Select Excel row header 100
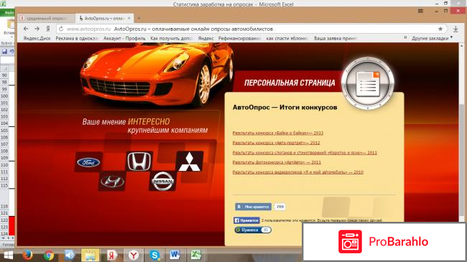 pyautogui.click(x=4, y=96)
